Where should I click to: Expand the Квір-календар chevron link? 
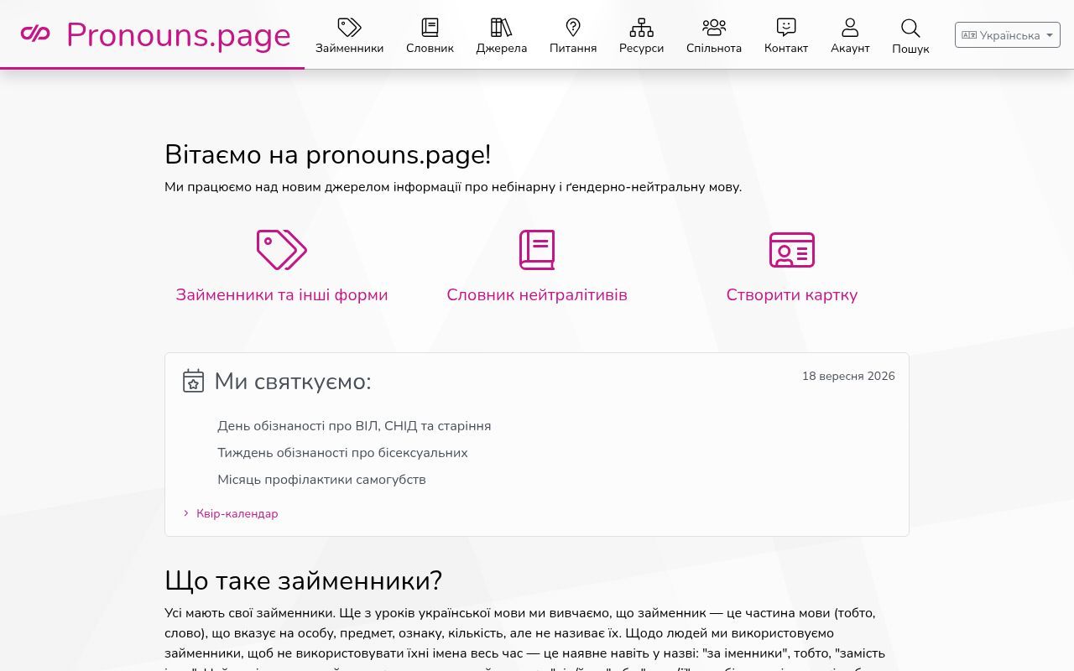[x=231, y=513]
